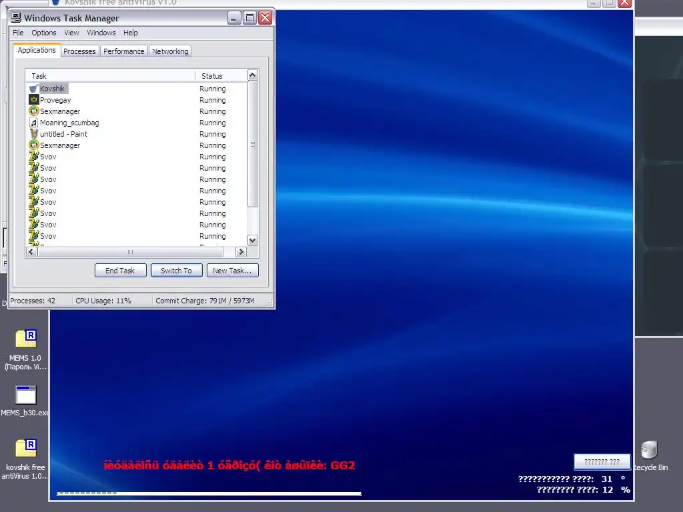683x512 pixels.
Task: Click the New Task... button
Action: (x=232, y=271)
